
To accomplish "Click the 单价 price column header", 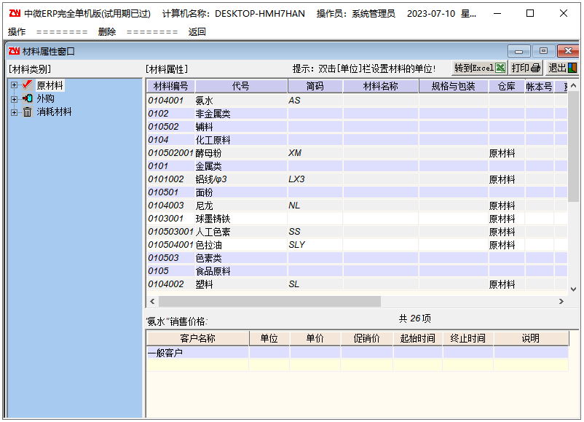I will coord(315,338).
